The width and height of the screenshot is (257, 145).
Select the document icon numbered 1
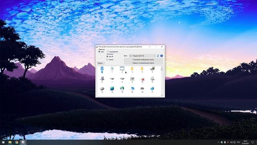112,68
